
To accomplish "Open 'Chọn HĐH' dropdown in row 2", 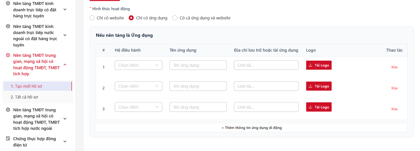I will click(138, 86).
